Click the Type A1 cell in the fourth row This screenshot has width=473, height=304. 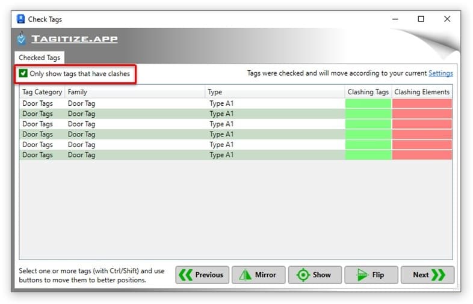tap(274, 134)
